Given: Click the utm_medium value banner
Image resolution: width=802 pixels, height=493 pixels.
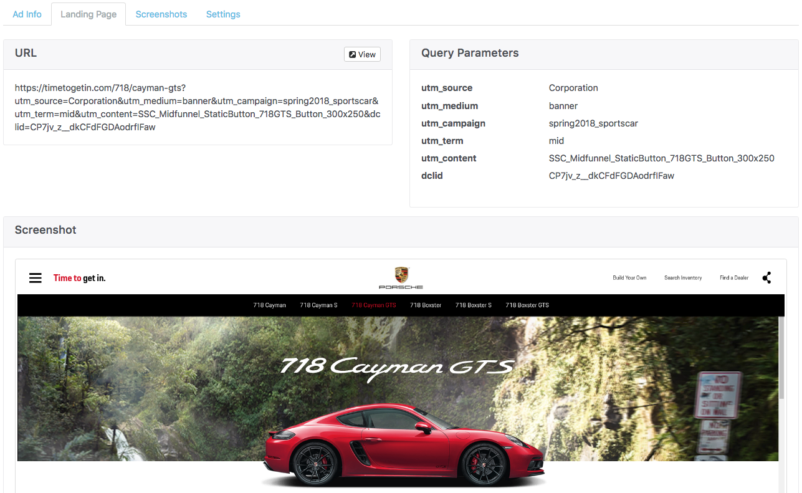Looking at the screenshot, I should 563,106.
